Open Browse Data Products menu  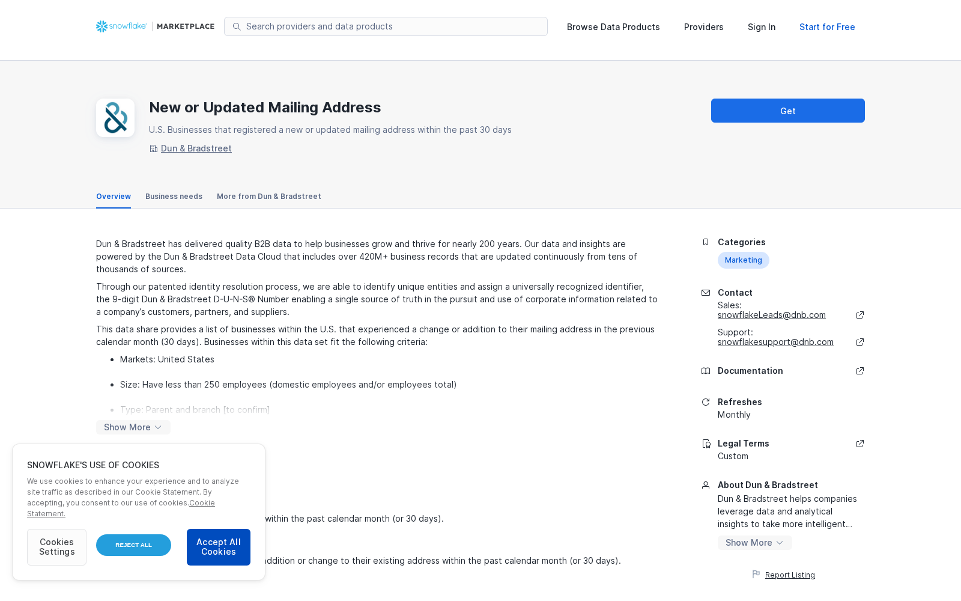613,27
